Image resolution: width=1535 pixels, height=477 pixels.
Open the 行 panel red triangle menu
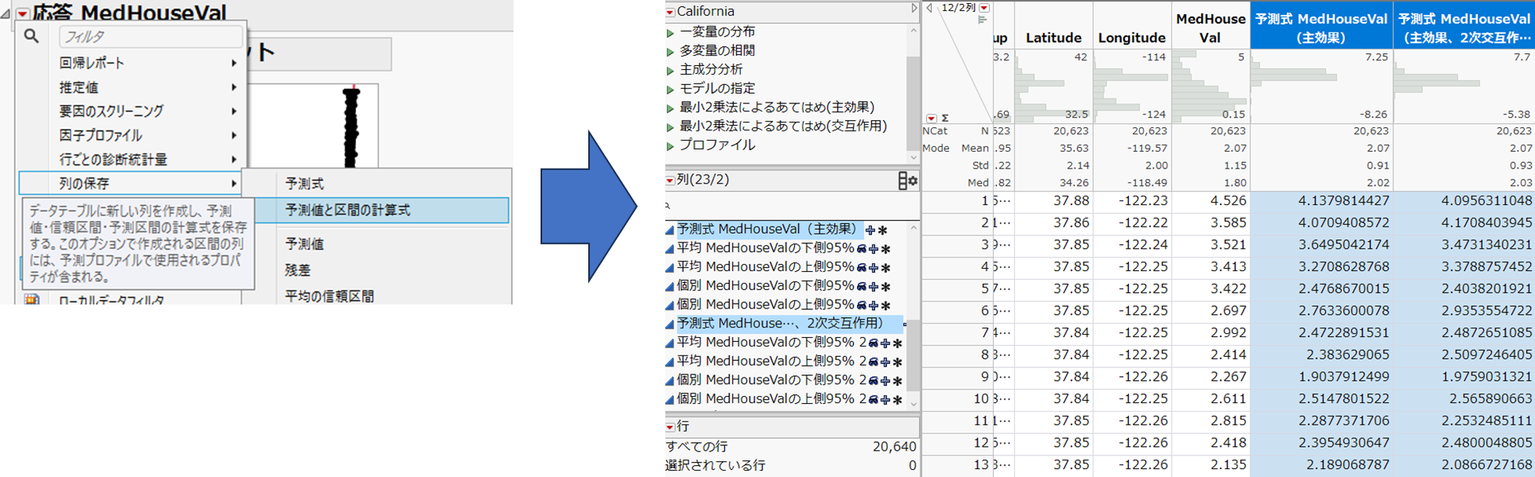coord(670,428)
